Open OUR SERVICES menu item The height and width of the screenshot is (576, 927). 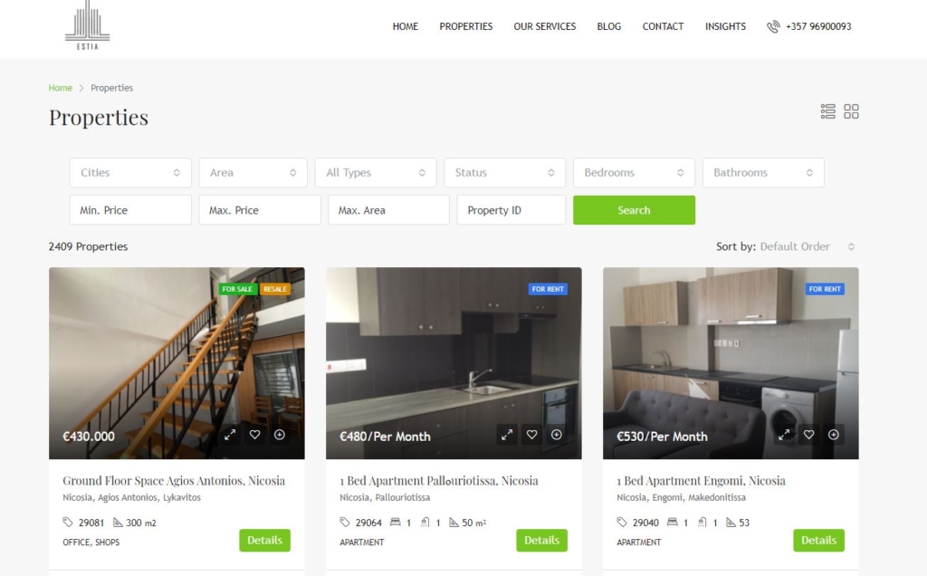(x=544, y=26)
